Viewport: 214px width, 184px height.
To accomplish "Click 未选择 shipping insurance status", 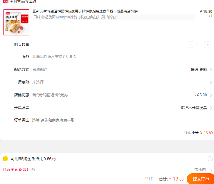I will [x=38, y=82].
